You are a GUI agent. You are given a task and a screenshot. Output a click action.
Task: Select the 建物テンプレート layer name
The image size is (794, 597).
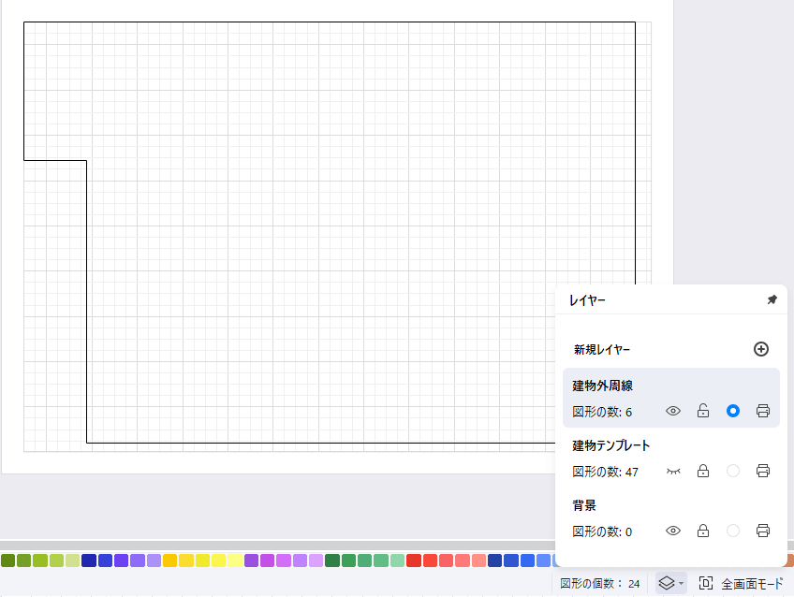tap(611, 445)
